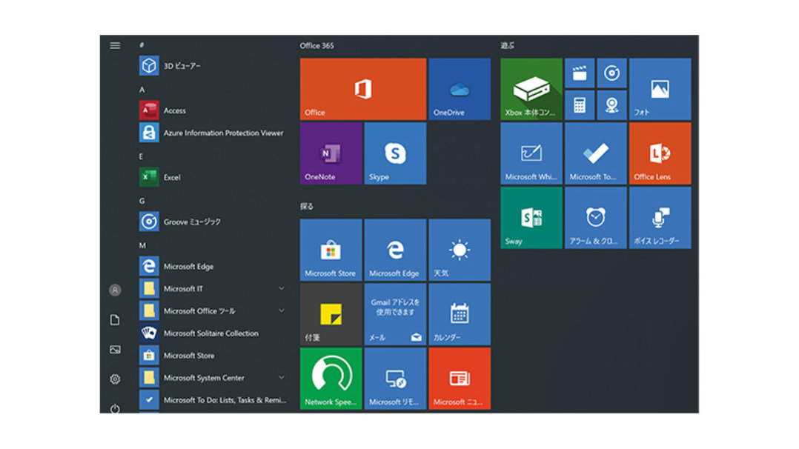Expand the Start hamburger menu
Image resolution: width=799 pixels, height=449 pixels.
click(x=115, y=45)
